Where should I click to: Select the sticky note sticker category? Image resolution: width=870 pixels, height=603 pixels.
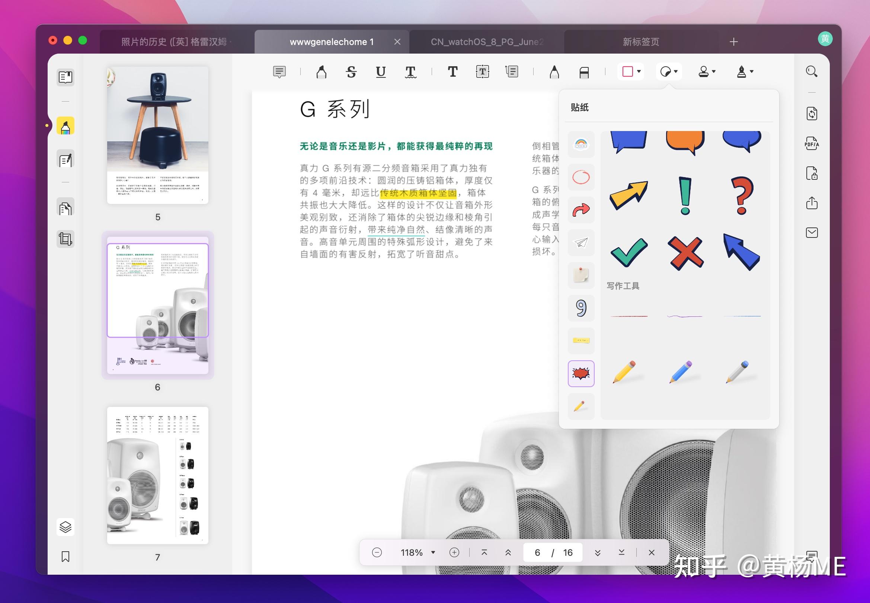pyautogui.click(x=581, y=275)
